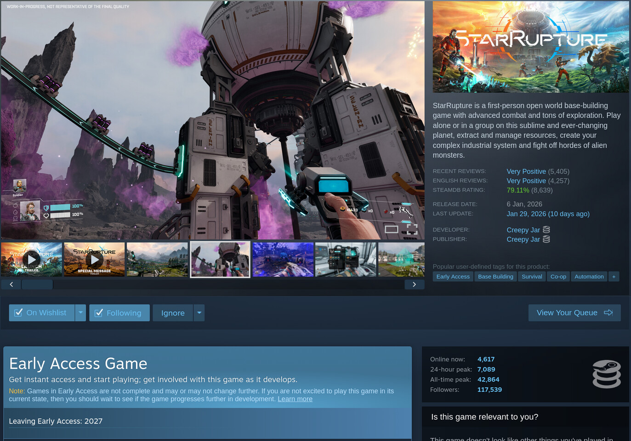
Task: Open the On Wishlist dropdown arrow
Action: click(x=80, y=312)
